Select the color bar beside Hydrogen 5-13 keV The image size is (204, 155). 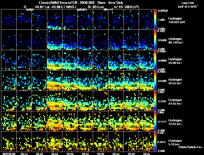pyautogui.click(x=155, y=142)
